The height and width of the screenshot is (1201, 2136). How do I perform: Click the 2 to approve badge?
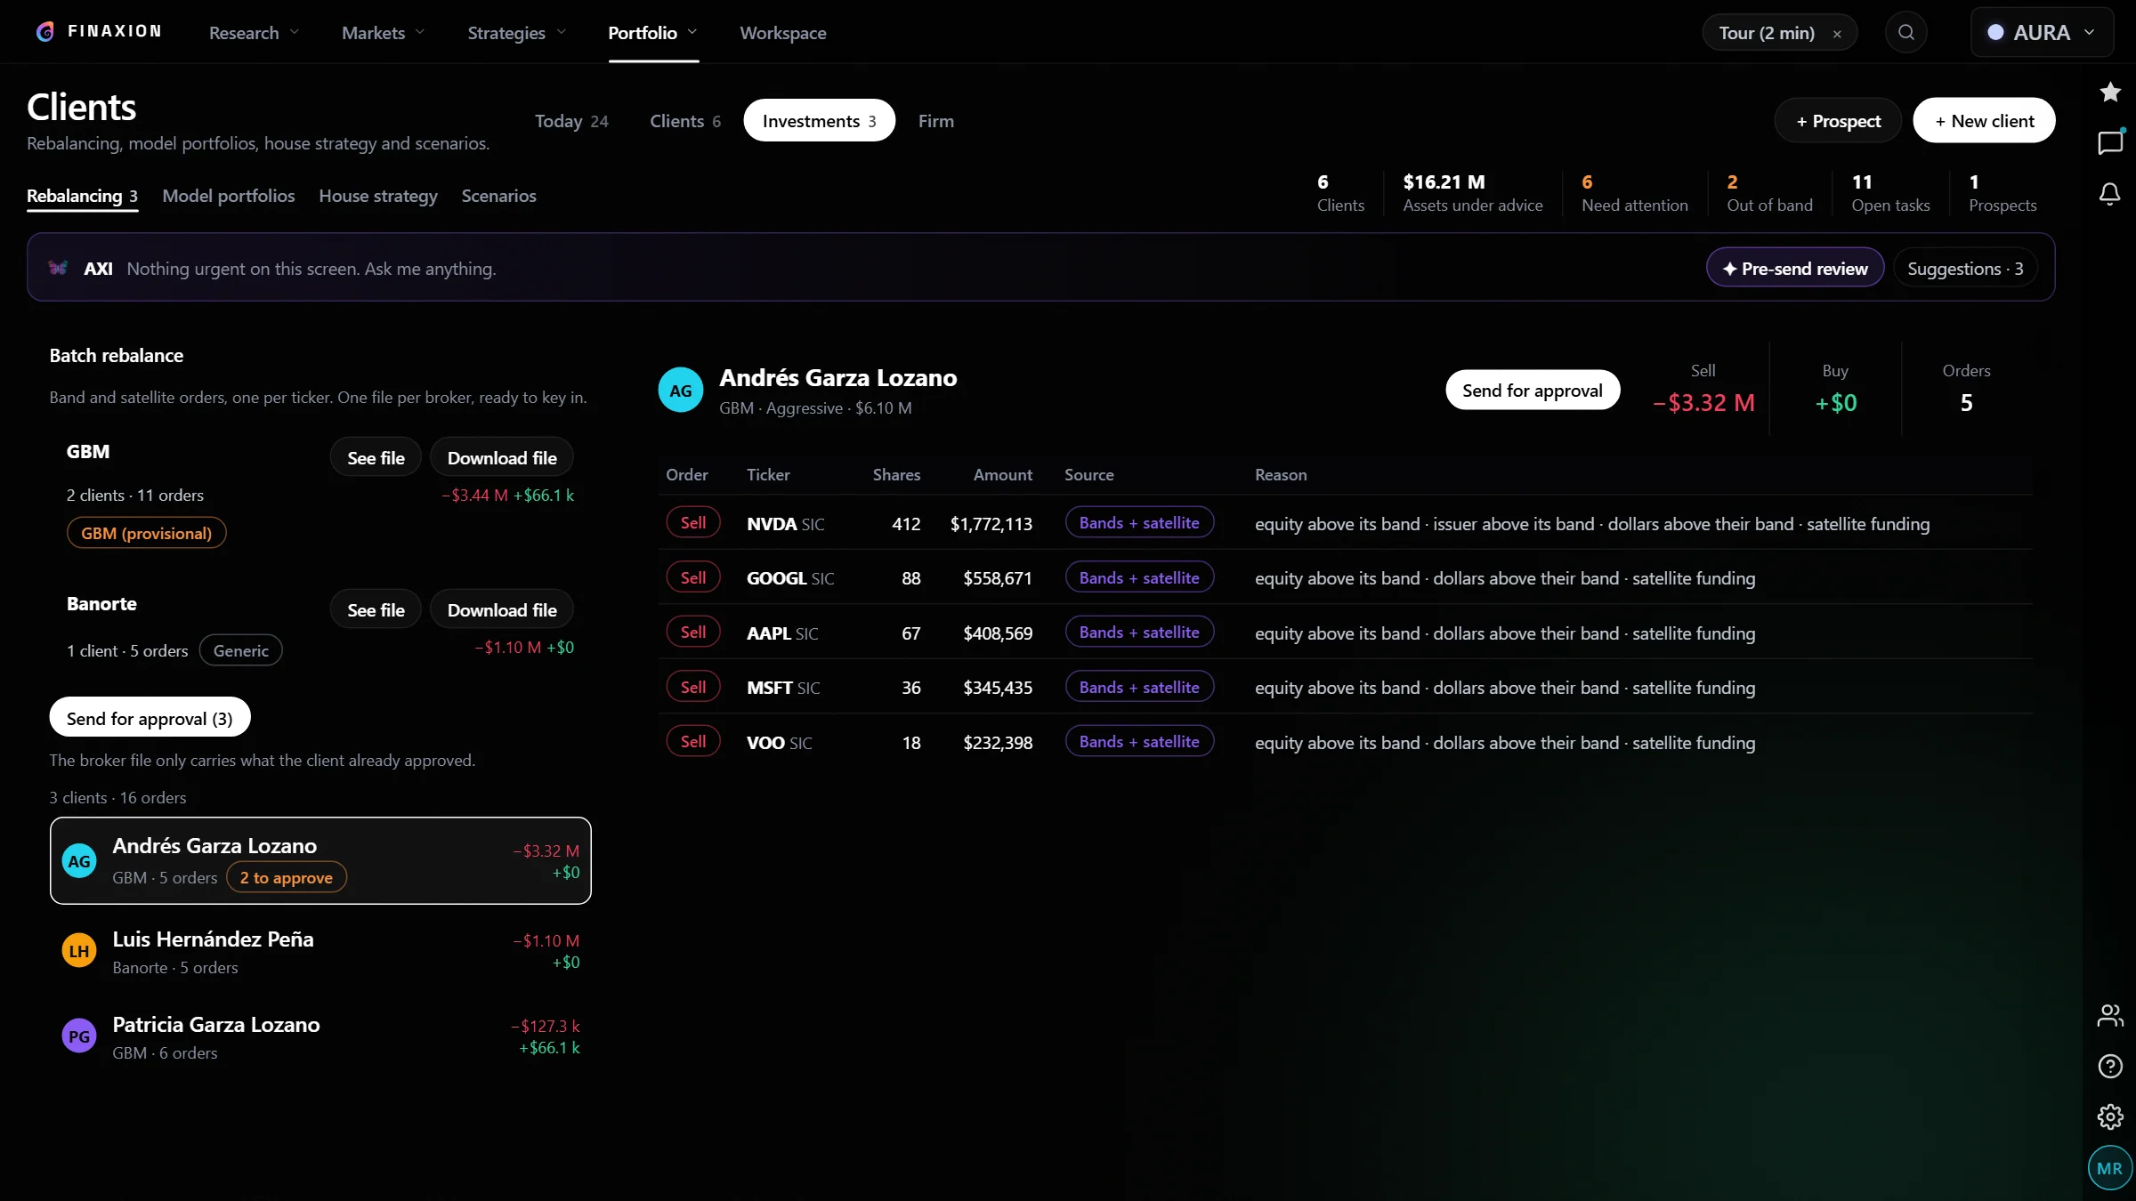point(287,877)
